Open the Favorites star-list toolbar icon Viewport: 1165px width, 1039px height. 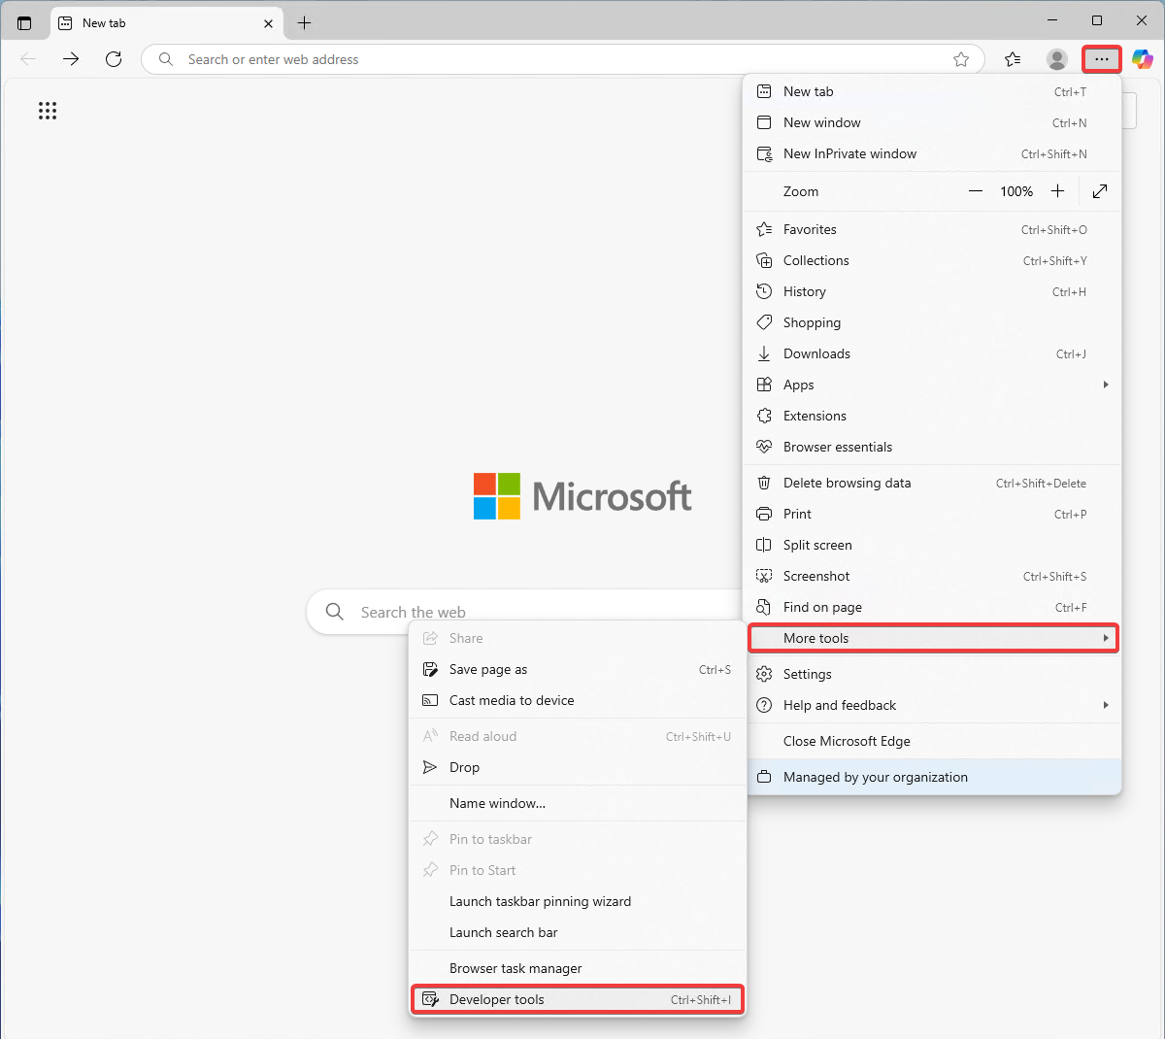click(x=1013, y=59)
